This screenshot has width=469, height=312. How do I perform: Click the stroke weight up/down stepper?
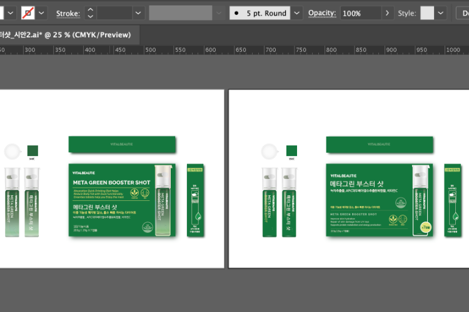(x=90, y=13)
